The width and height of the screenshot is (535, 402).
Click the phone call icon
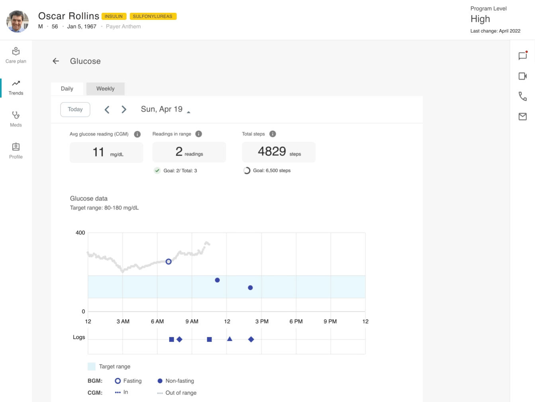523,96
